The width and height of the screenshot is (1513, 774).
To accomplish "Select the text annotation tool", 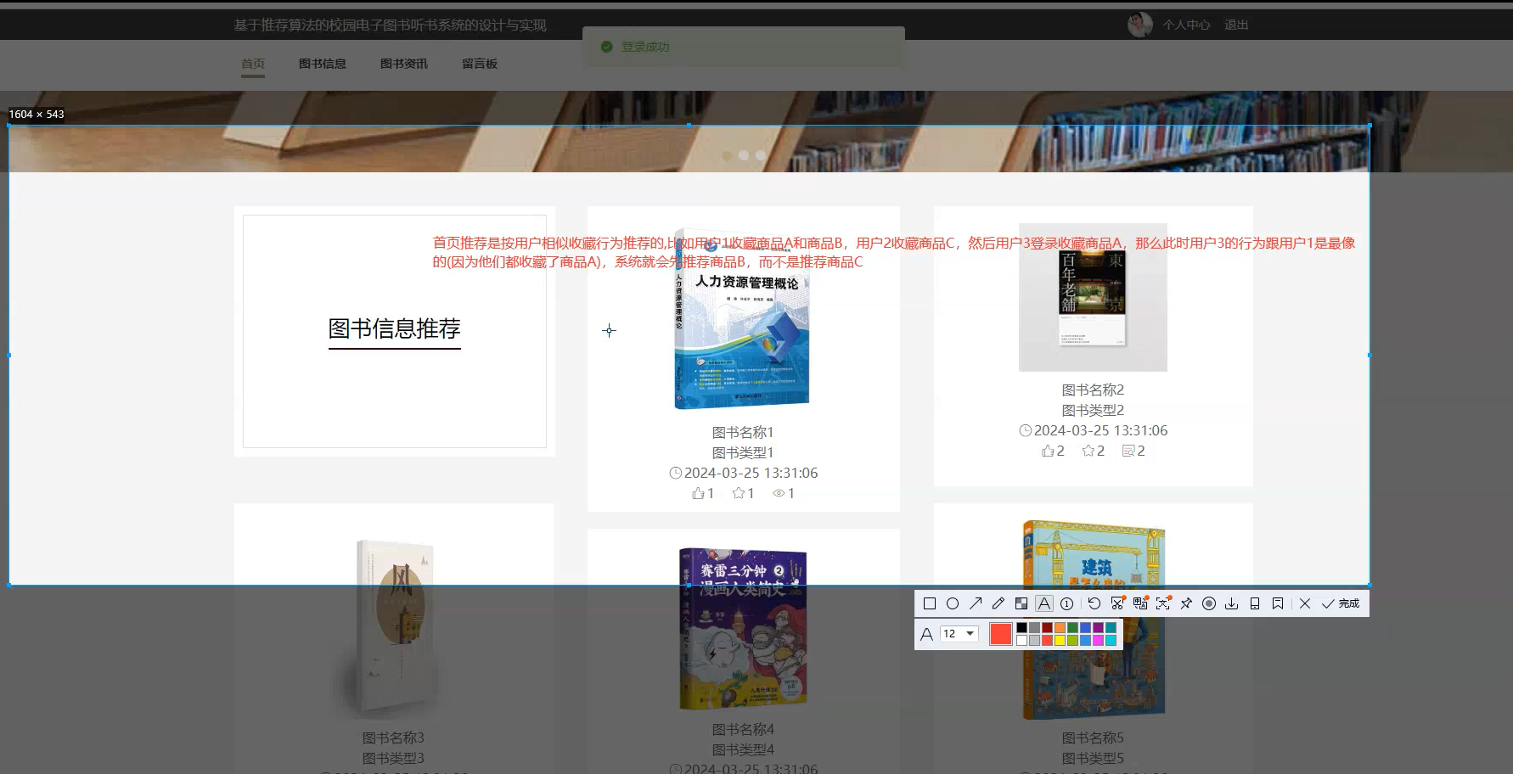I will [1044, 603].
